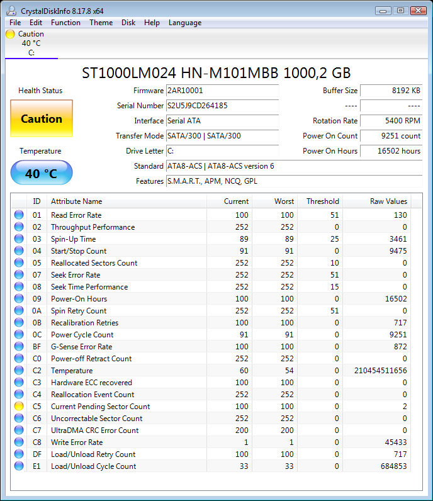The width and height of the screenshot is (433, 501).
Task: Click the Interface field Serial ATA
Action: coord(222,121)
